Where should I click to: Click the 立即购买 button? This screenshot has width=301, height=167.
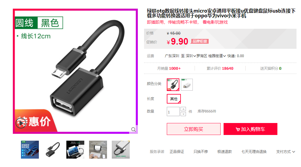pos(193,129)
